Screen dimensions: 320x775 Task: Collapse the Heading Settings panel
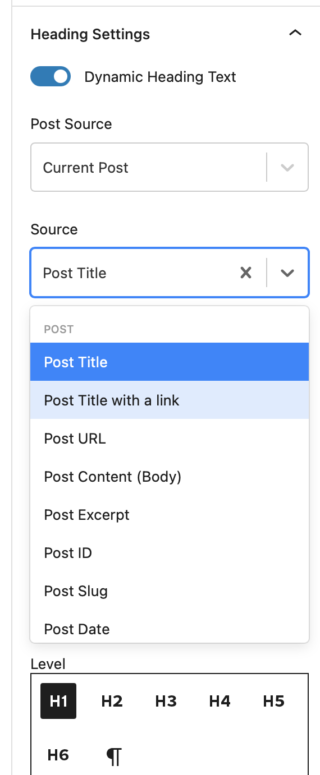[x=295, y=34]
